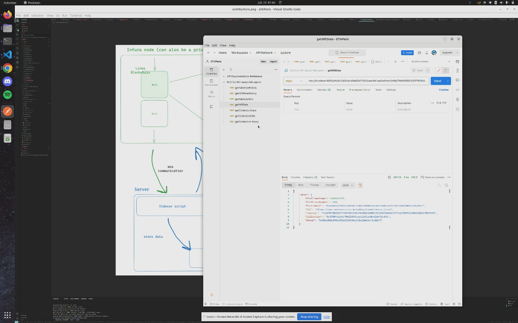Screen dimensions: 518x323
Task: Open Spotify from the Ubuntu dock
Action: coord(7,95)
